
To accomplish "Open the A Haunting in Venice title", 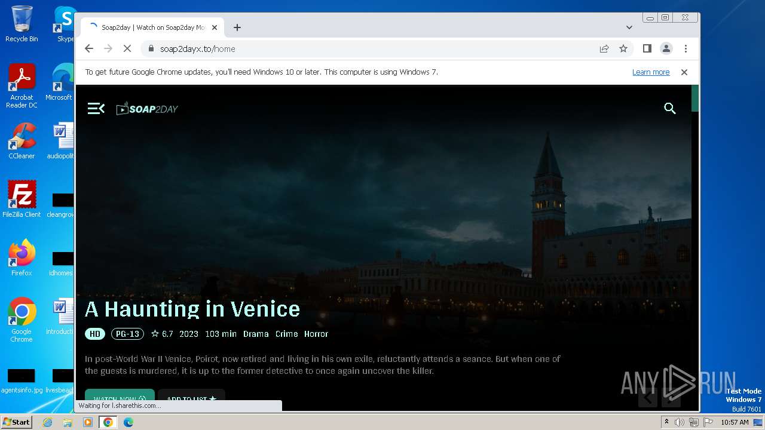I will pyautogui.click(x=192, y=309).
